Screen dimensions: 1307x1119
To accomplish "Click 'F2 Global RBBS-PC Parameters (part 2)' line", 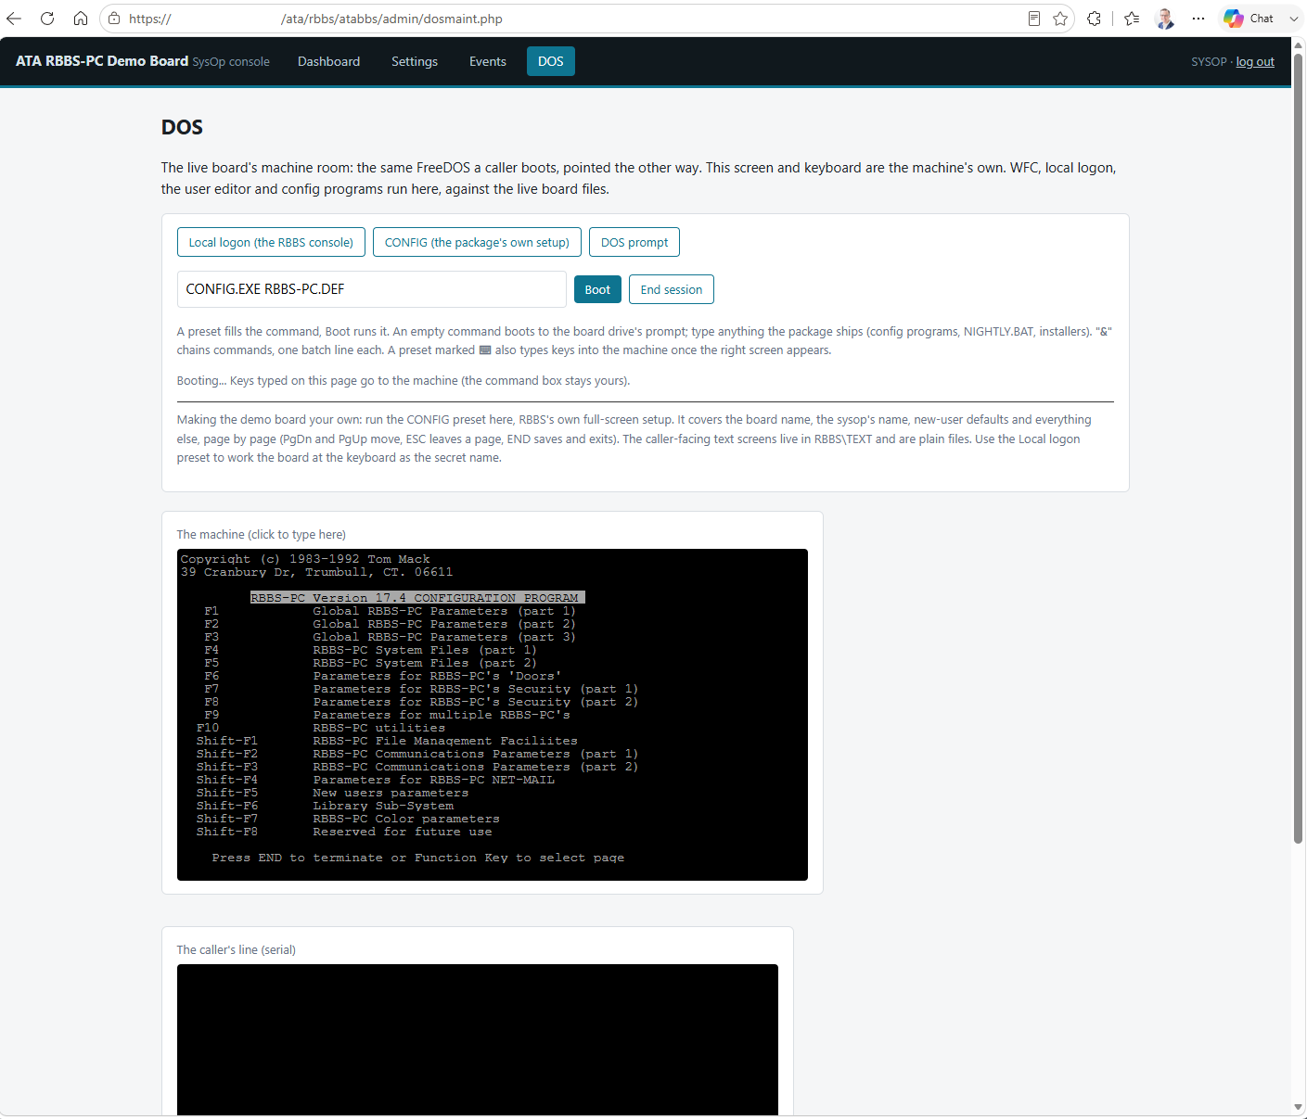I will (x=391, y=624).
